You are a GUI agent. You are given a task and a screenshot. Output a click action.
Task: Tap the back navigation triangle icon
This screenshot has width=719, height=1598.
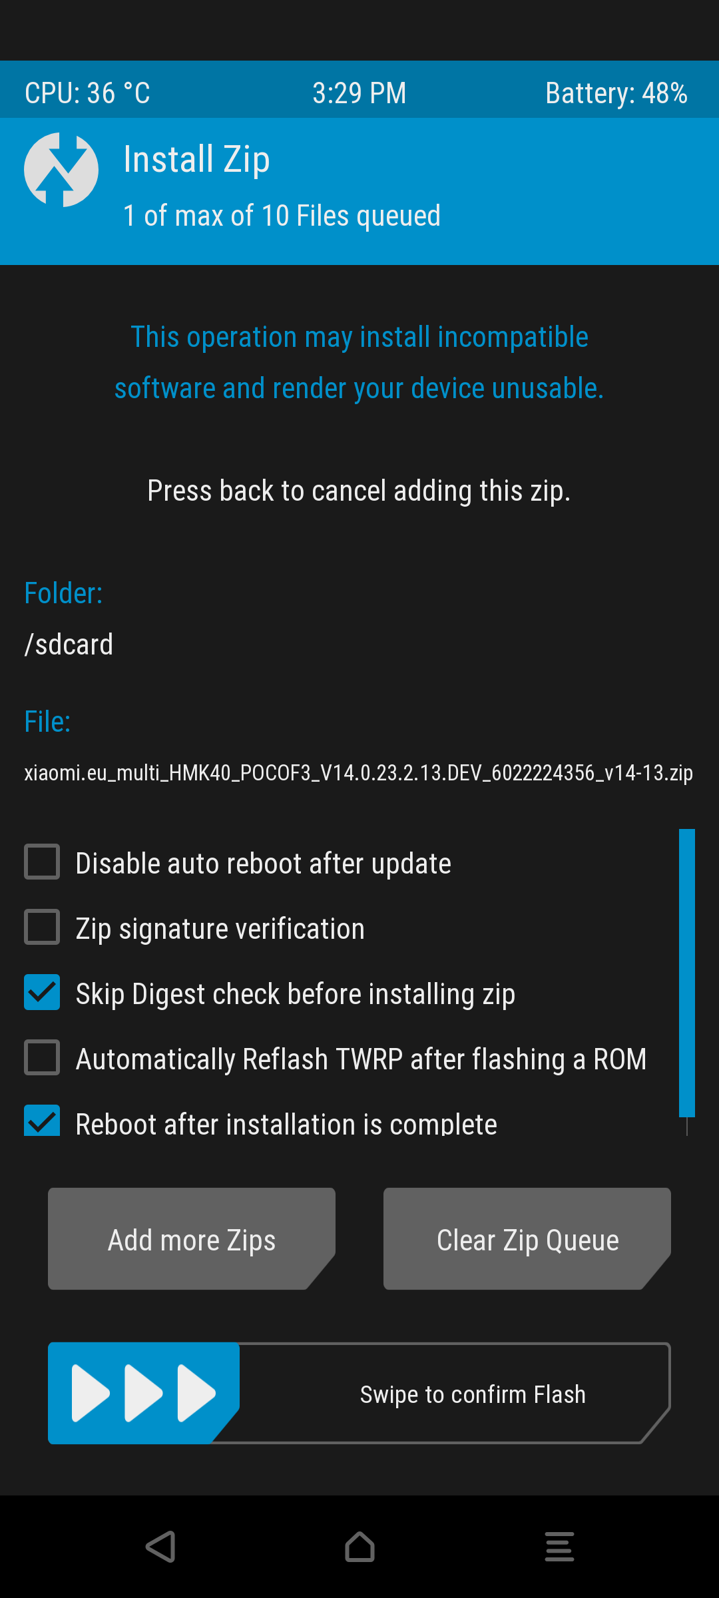coord(160,1546)
